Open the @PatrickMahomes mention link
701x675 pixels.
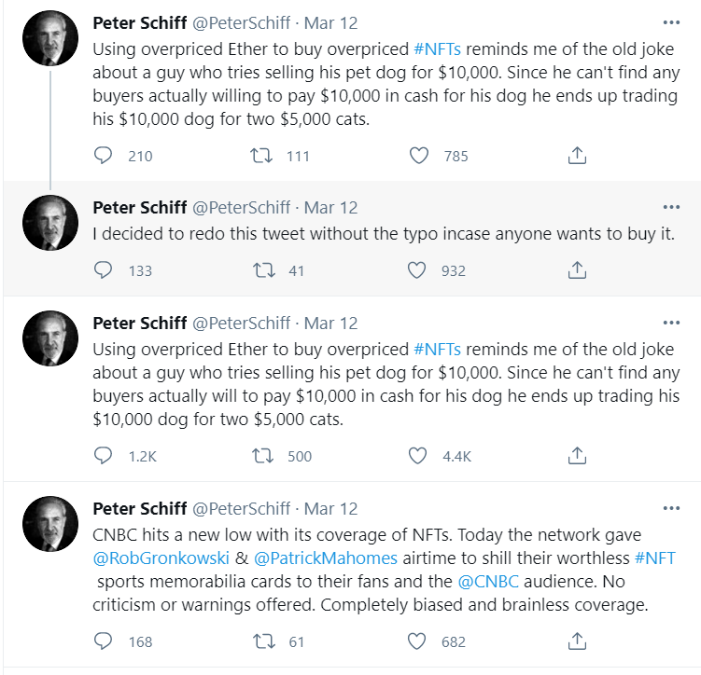tap(326, 558)
